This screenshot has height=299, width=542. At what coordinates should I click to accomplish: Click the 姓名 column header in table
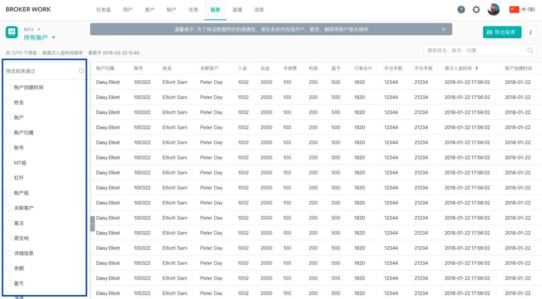click(x=167, y=68)
